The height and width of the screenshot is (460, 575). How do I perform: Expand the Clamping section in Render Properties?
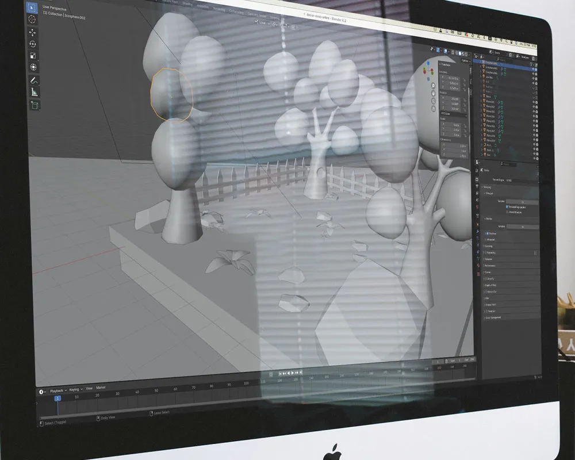click(x=489, y=246)
